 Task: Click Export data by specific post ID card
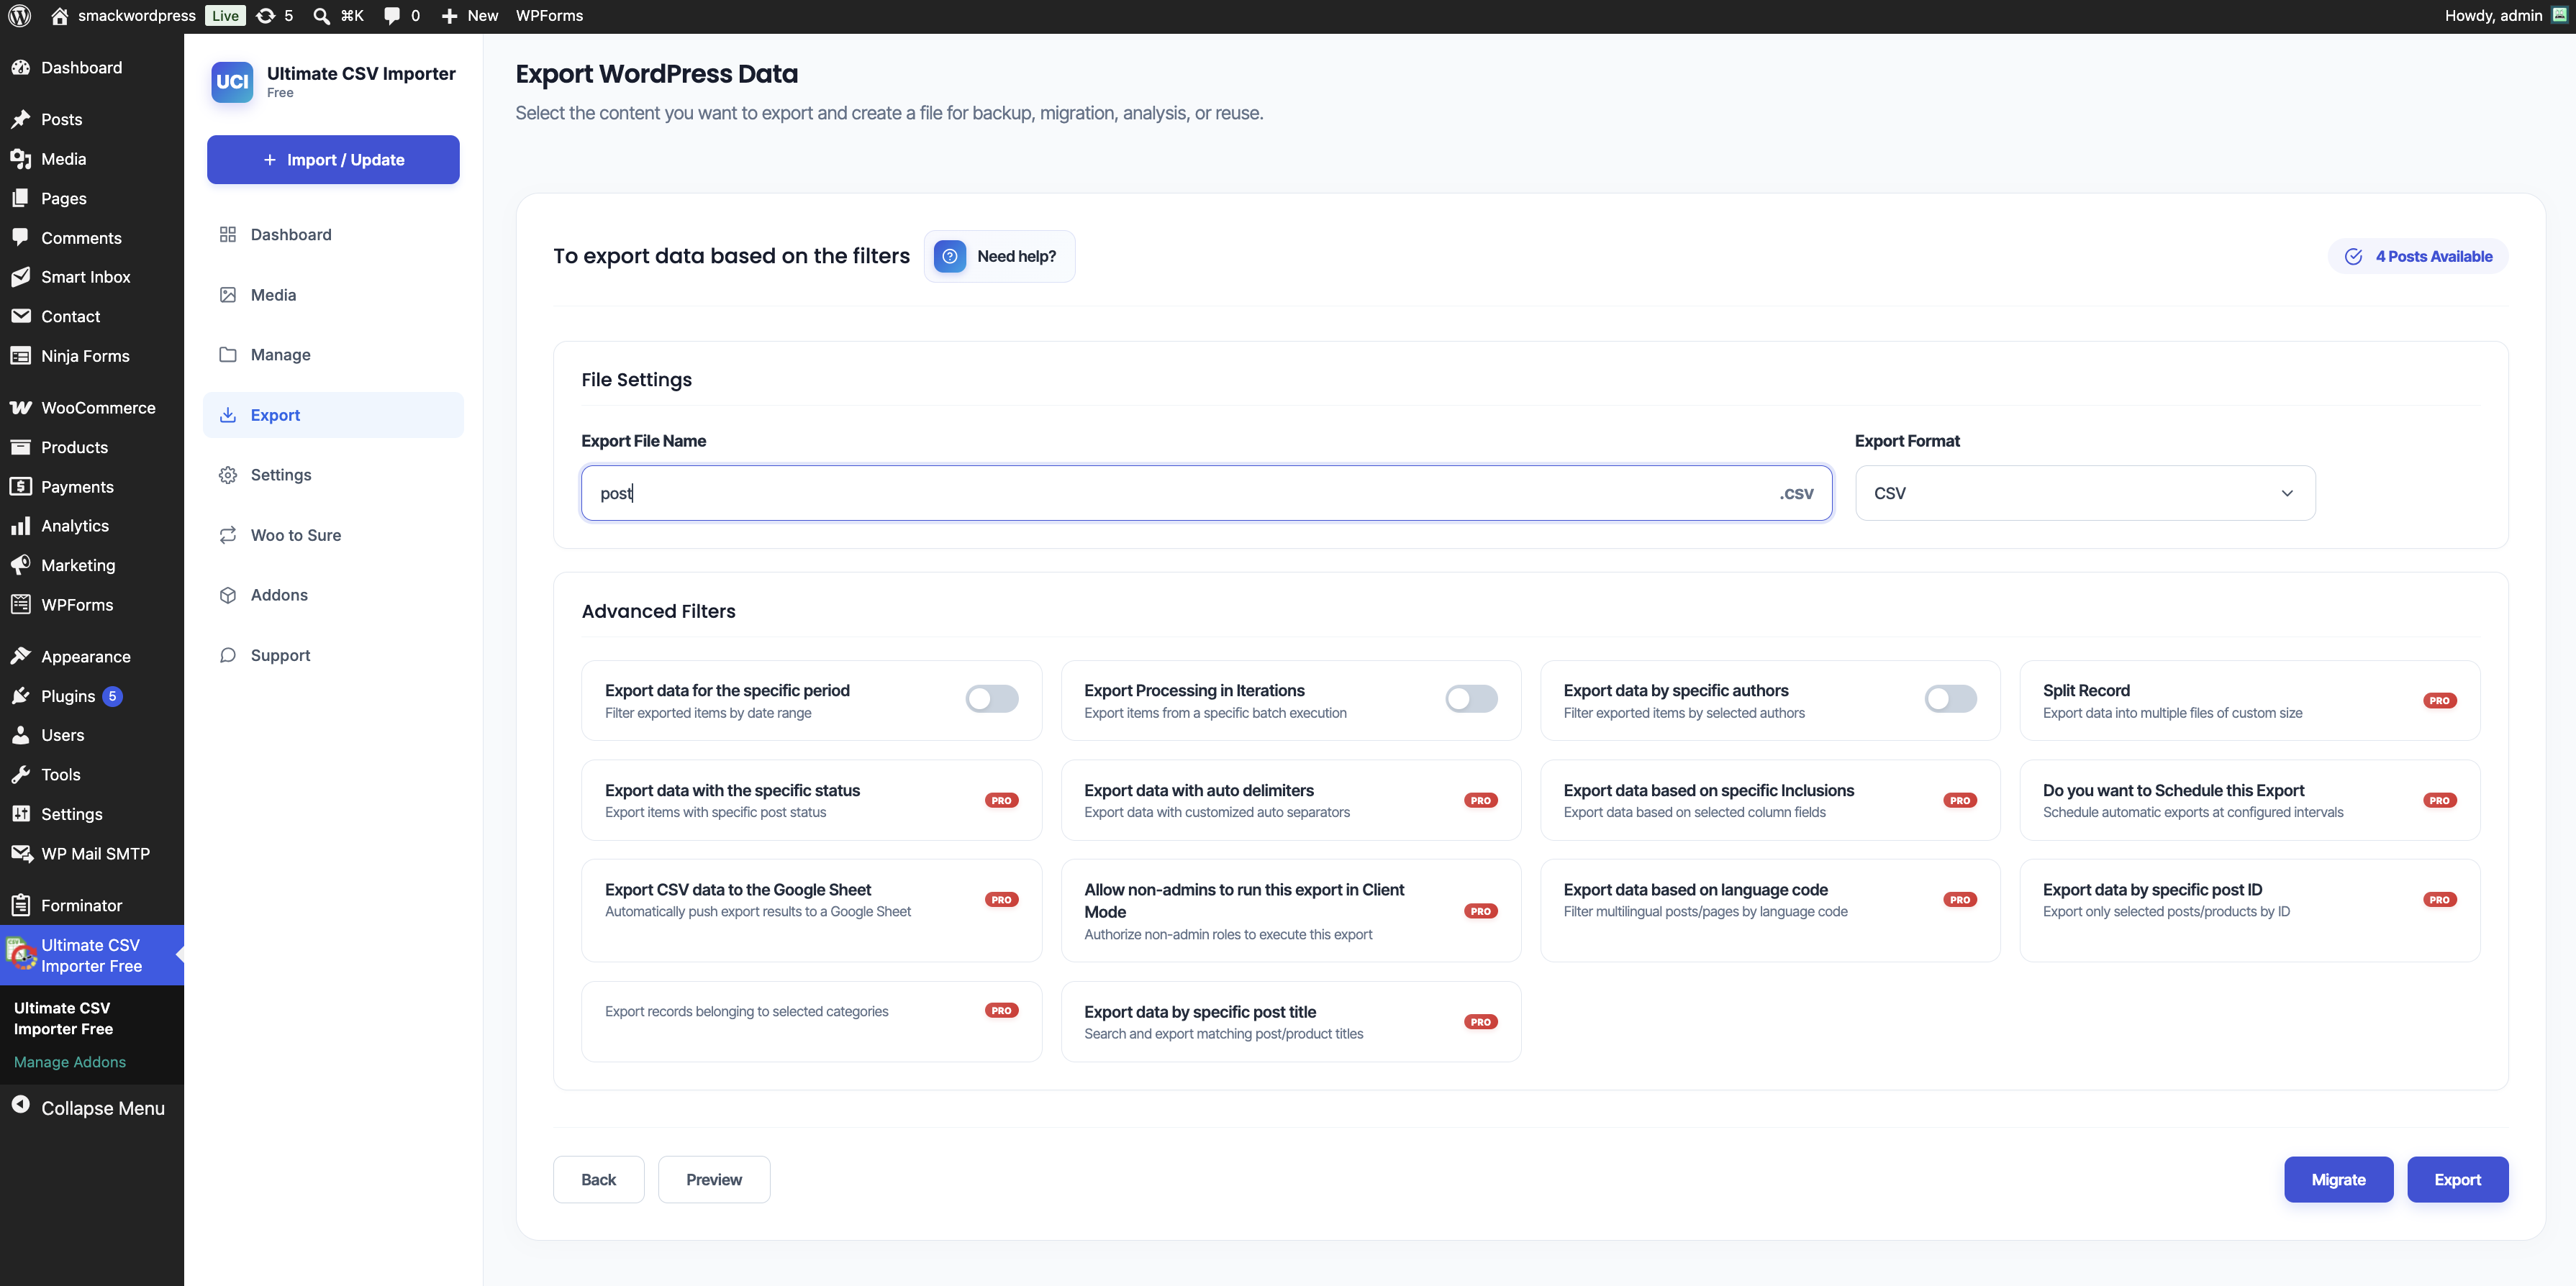[2249, 911]
